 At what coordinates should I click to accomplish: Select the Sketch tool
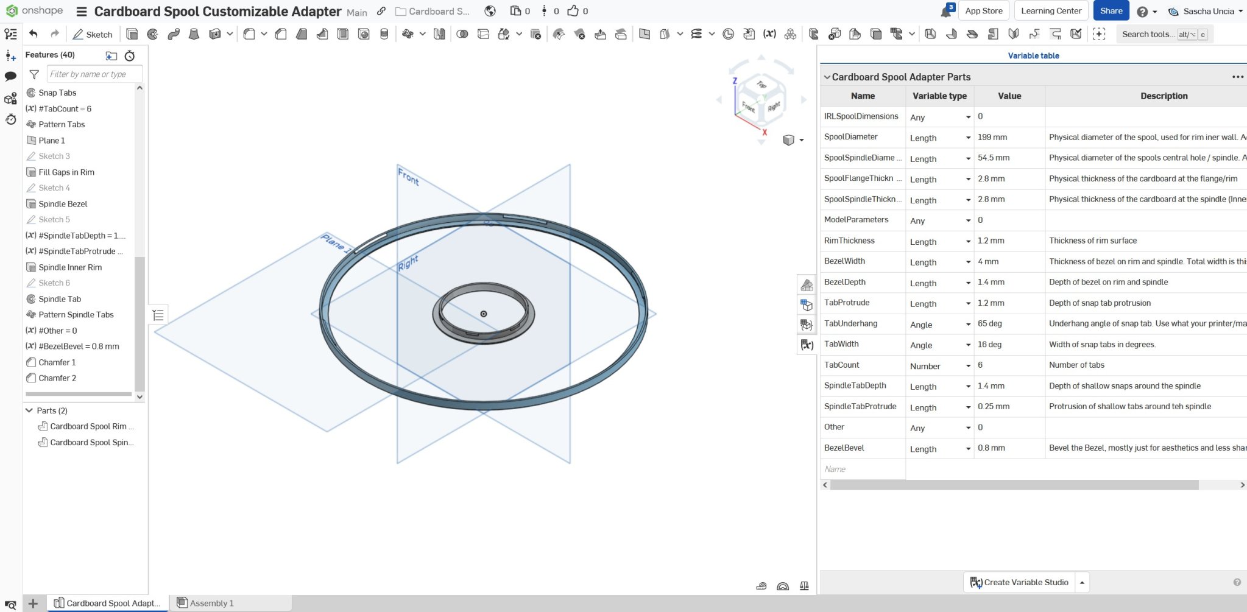pyautogui.click(x=93, y=34)
